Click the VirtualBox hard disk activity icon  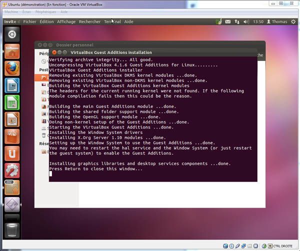tap(225, 246)
